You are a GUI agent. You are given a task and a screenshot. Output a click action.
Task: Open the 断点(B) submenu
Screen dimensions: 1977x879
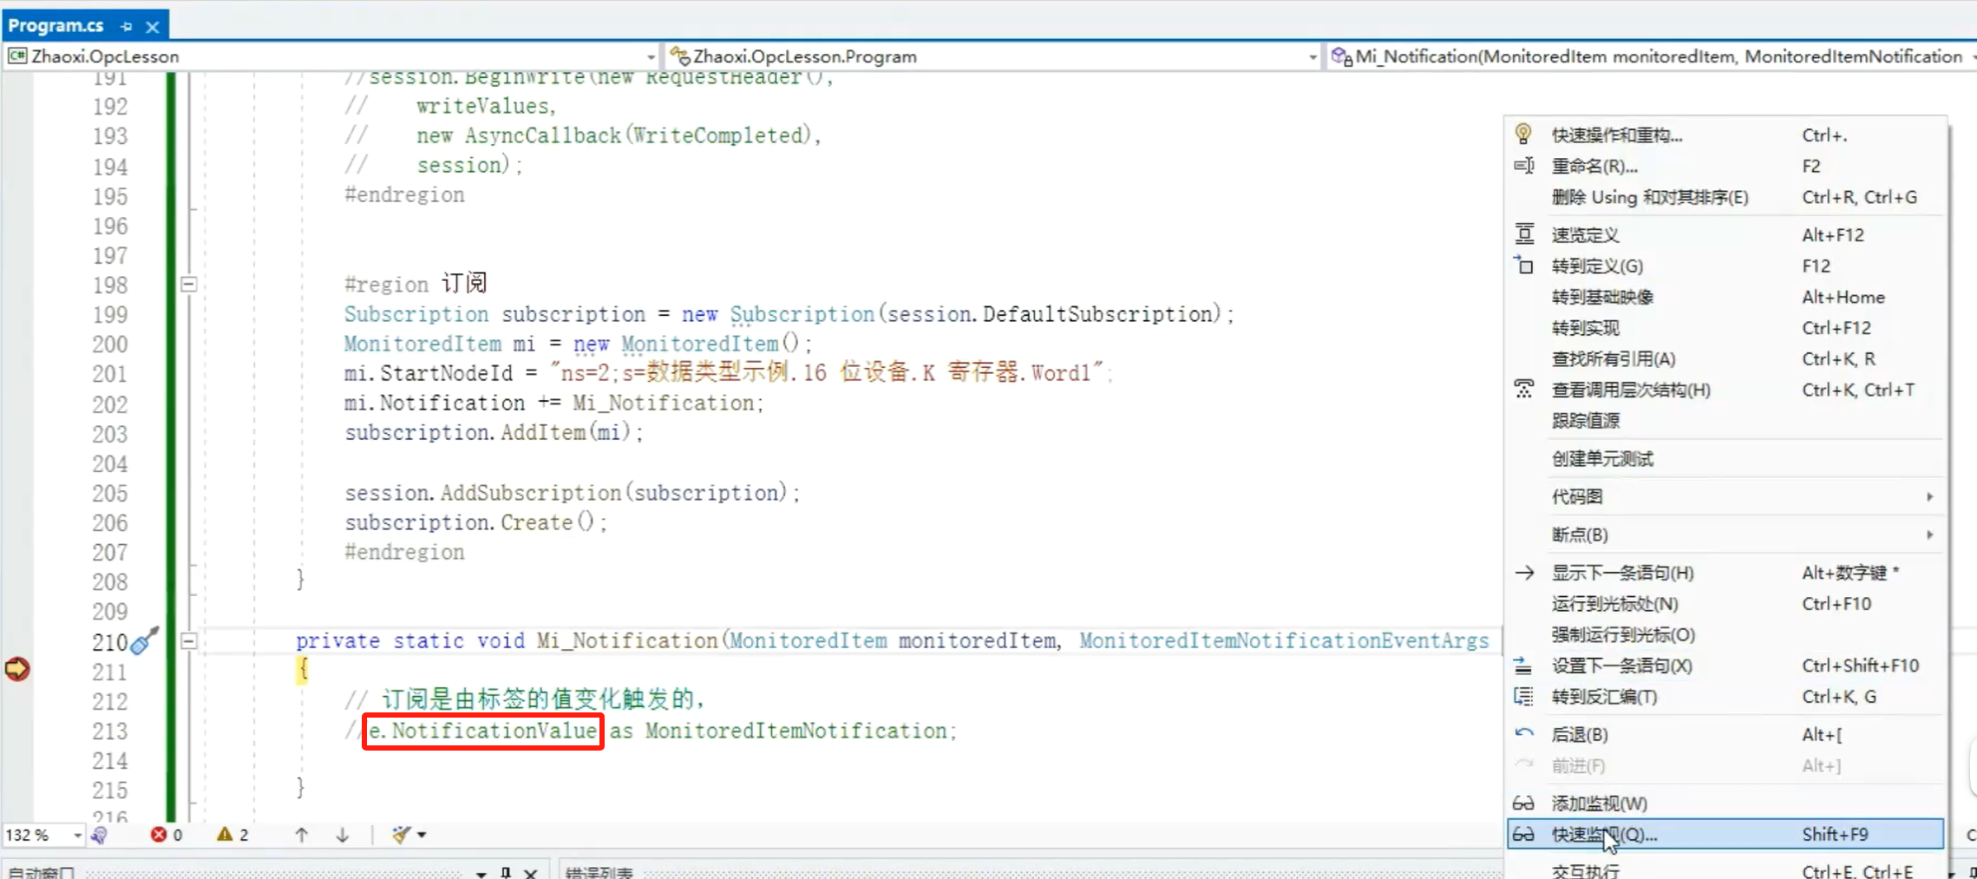1579,535
